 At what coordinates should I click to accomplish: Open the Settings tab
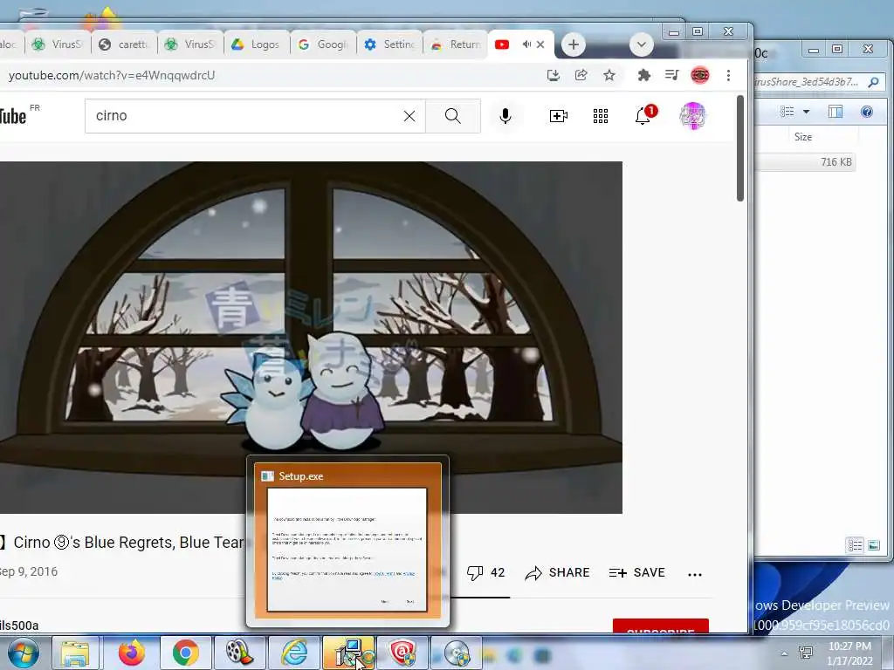coord(389,44)
